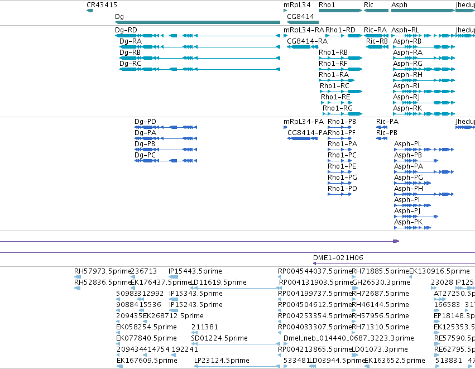Click the LD11619.5prime EST label
Image resolution: width=475 pixels, height=369 pixels.
pyautogui.click(x=218, y=282)
